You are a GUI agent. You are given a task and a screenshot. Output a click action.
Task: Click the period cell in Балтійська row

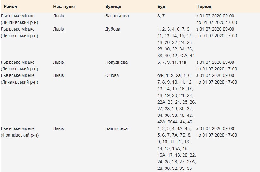[x=216, y=132]
